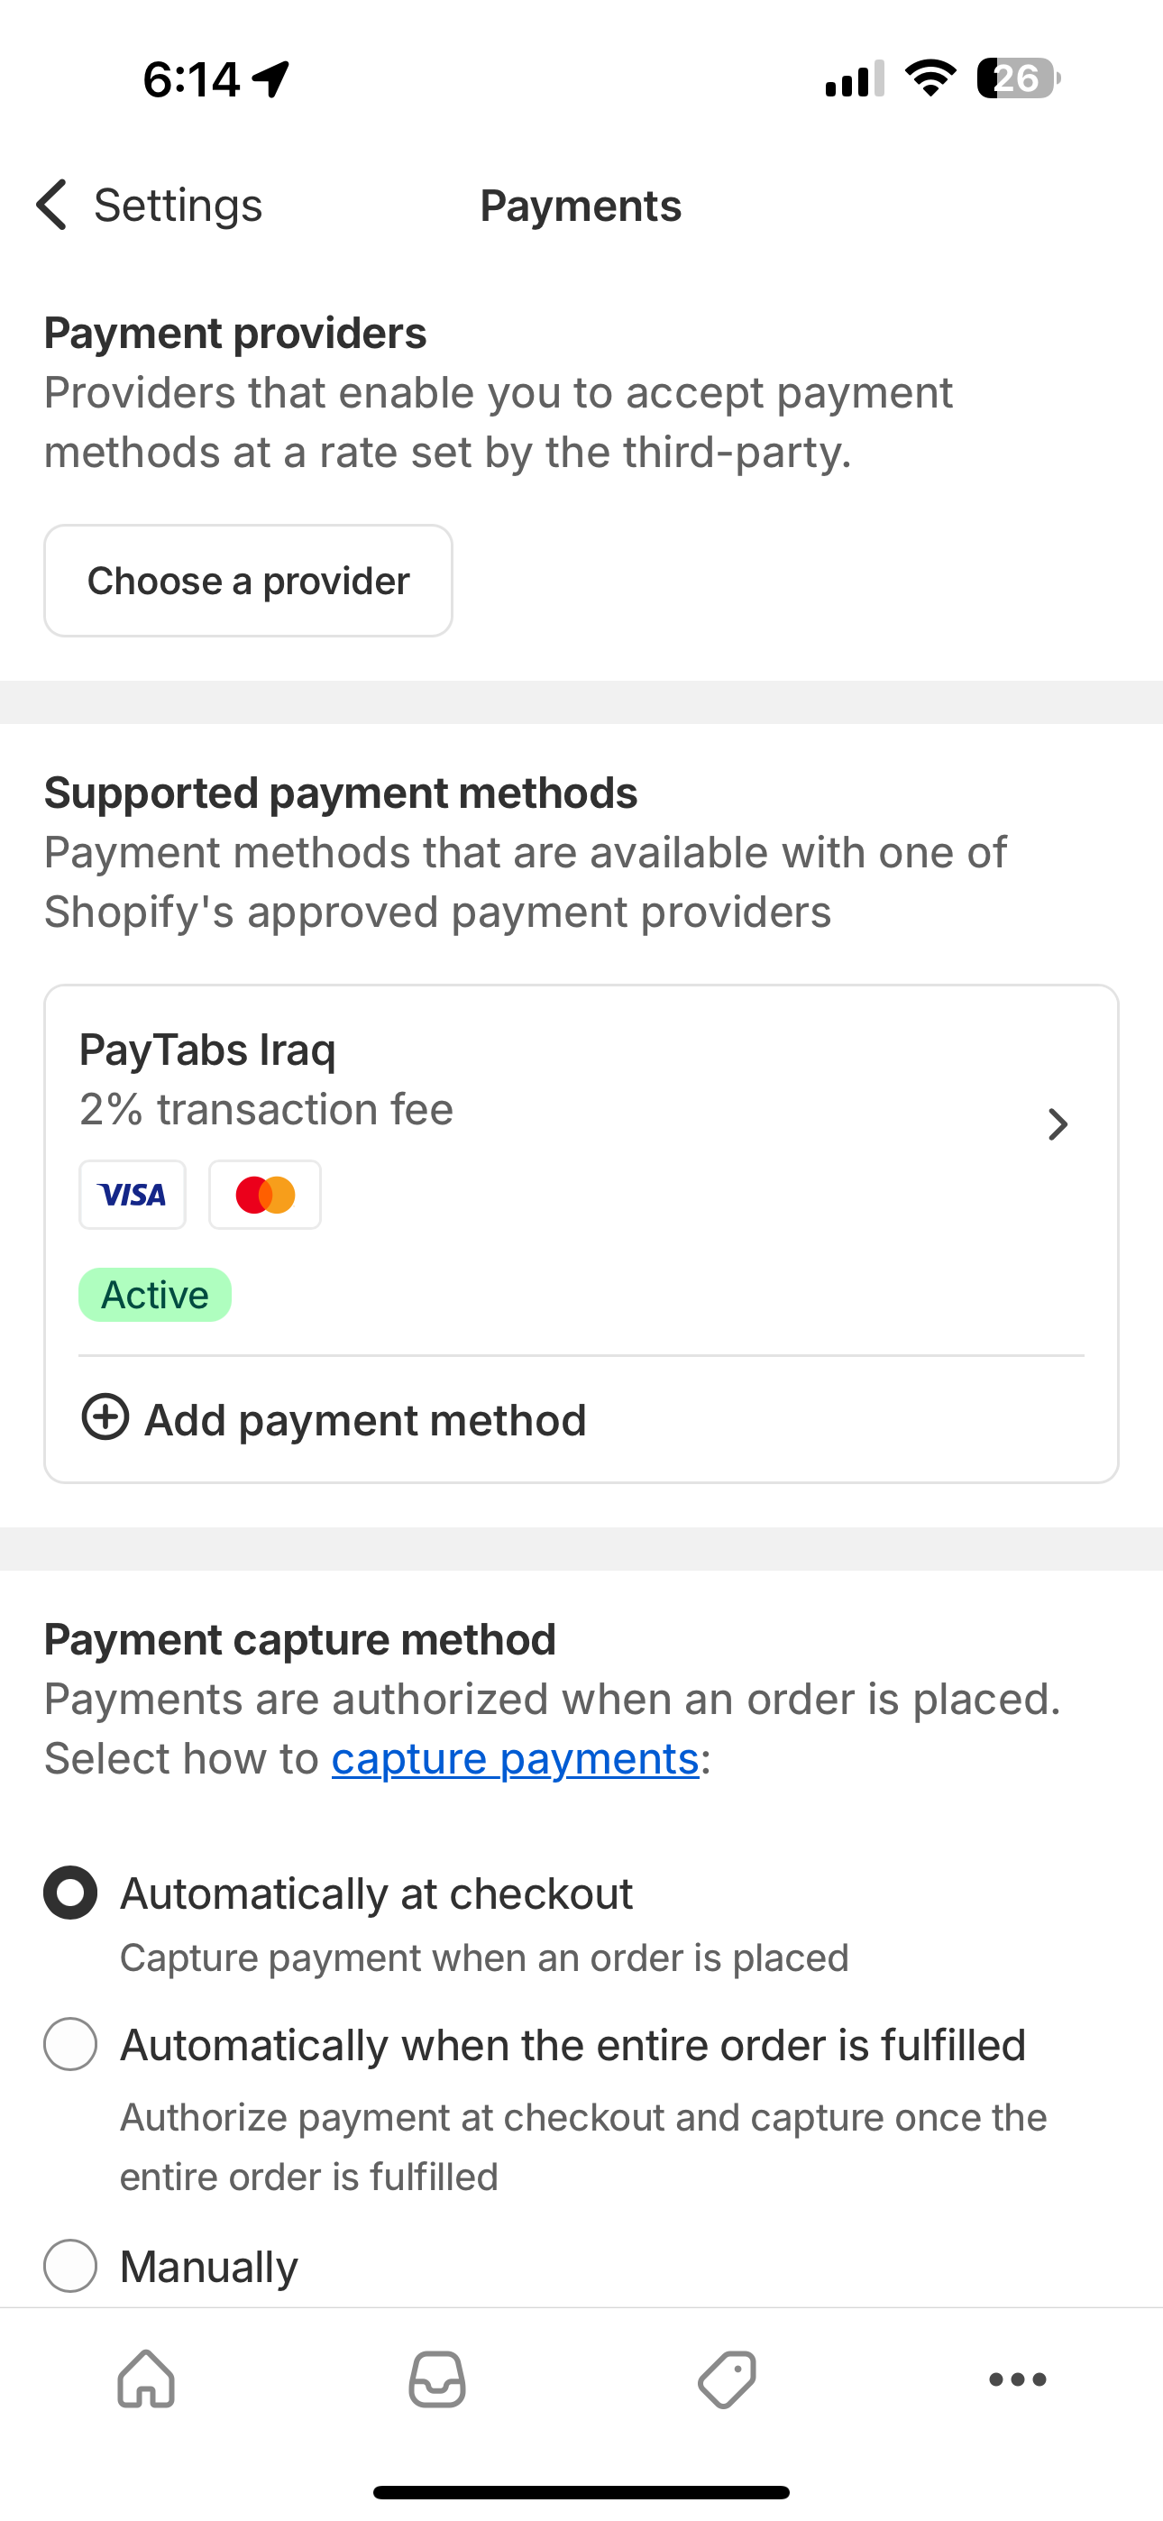Tap the green Active status badge

155,1295
